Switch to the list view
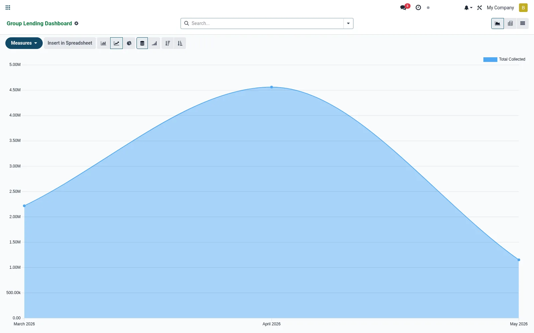 tap(523, 23)
